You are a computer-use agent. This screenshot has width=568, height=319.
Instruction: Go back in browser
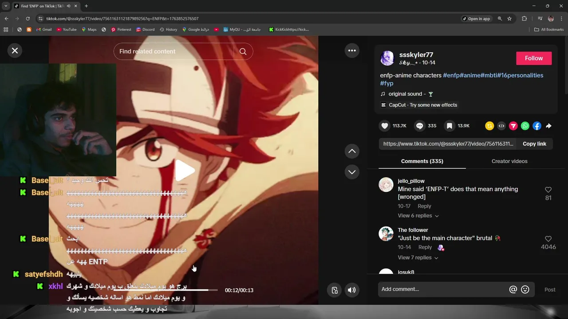(6, 19)
